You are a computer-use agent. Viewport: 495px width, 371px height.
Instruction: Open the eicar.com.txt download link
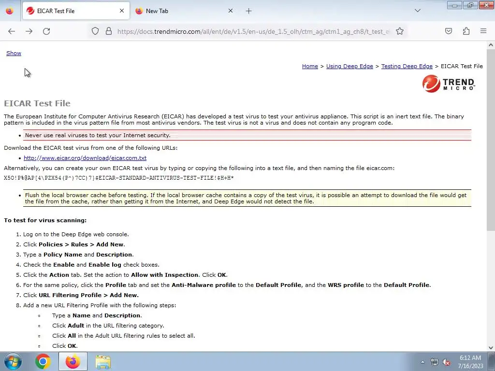(x=85, y=158)
